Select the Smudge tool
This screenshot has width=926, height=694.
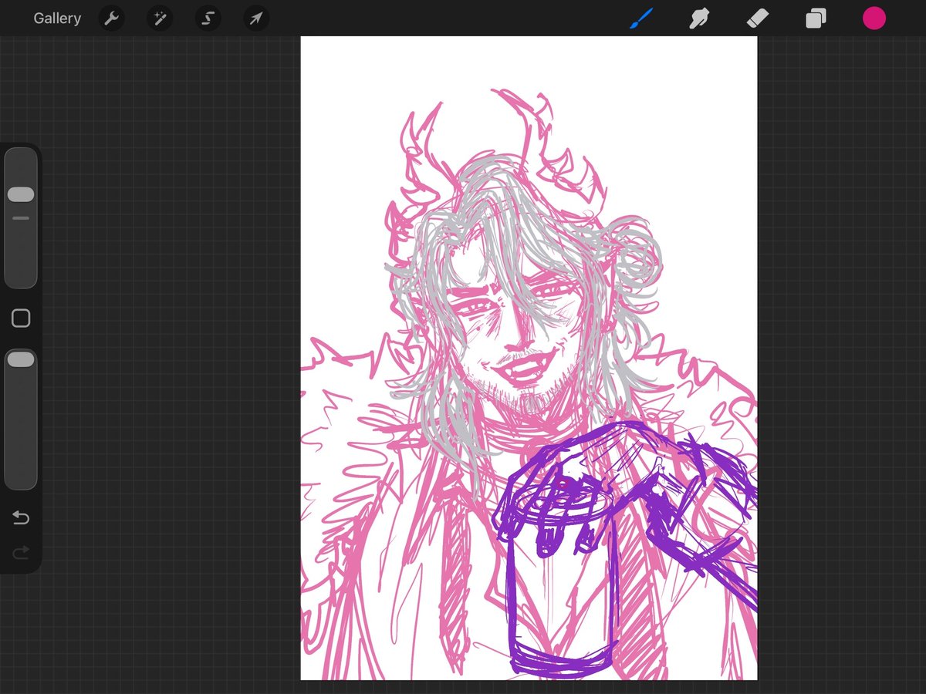click(x=699, y=19)
